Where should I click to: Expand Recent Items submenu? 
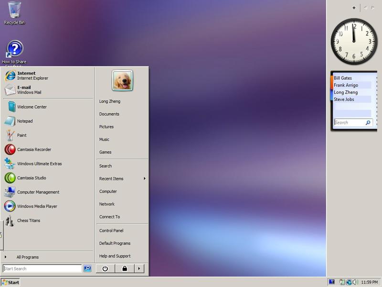pyautogui.click(x=122, y=178)
